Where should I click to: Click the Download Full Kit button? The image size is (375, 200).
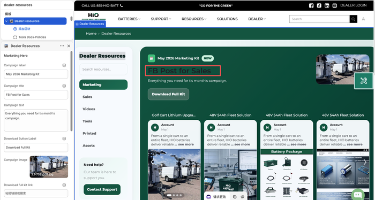168,94
